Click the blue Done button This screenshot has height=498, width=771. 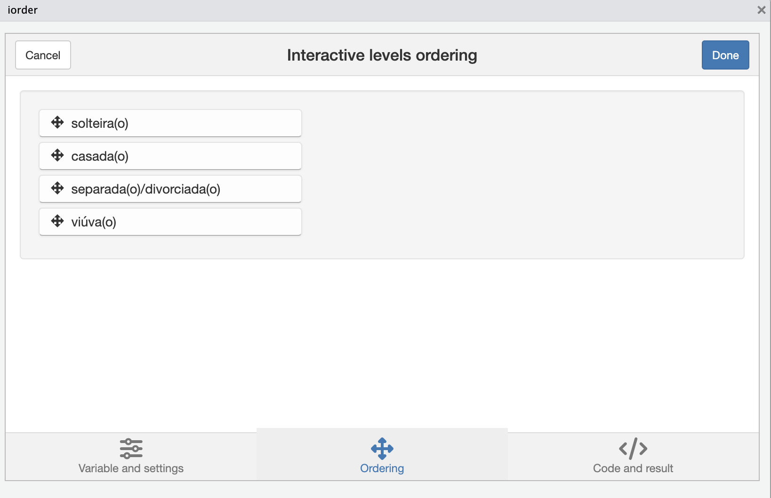(725, 55)
